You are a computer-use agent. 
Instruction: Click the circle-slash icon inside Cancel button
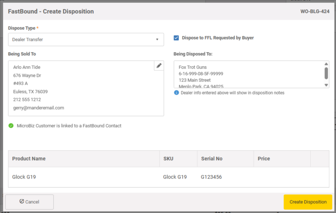22,202
